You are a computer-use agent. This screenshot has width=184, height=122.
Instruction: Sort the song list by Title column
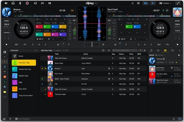tap(57, 54)
